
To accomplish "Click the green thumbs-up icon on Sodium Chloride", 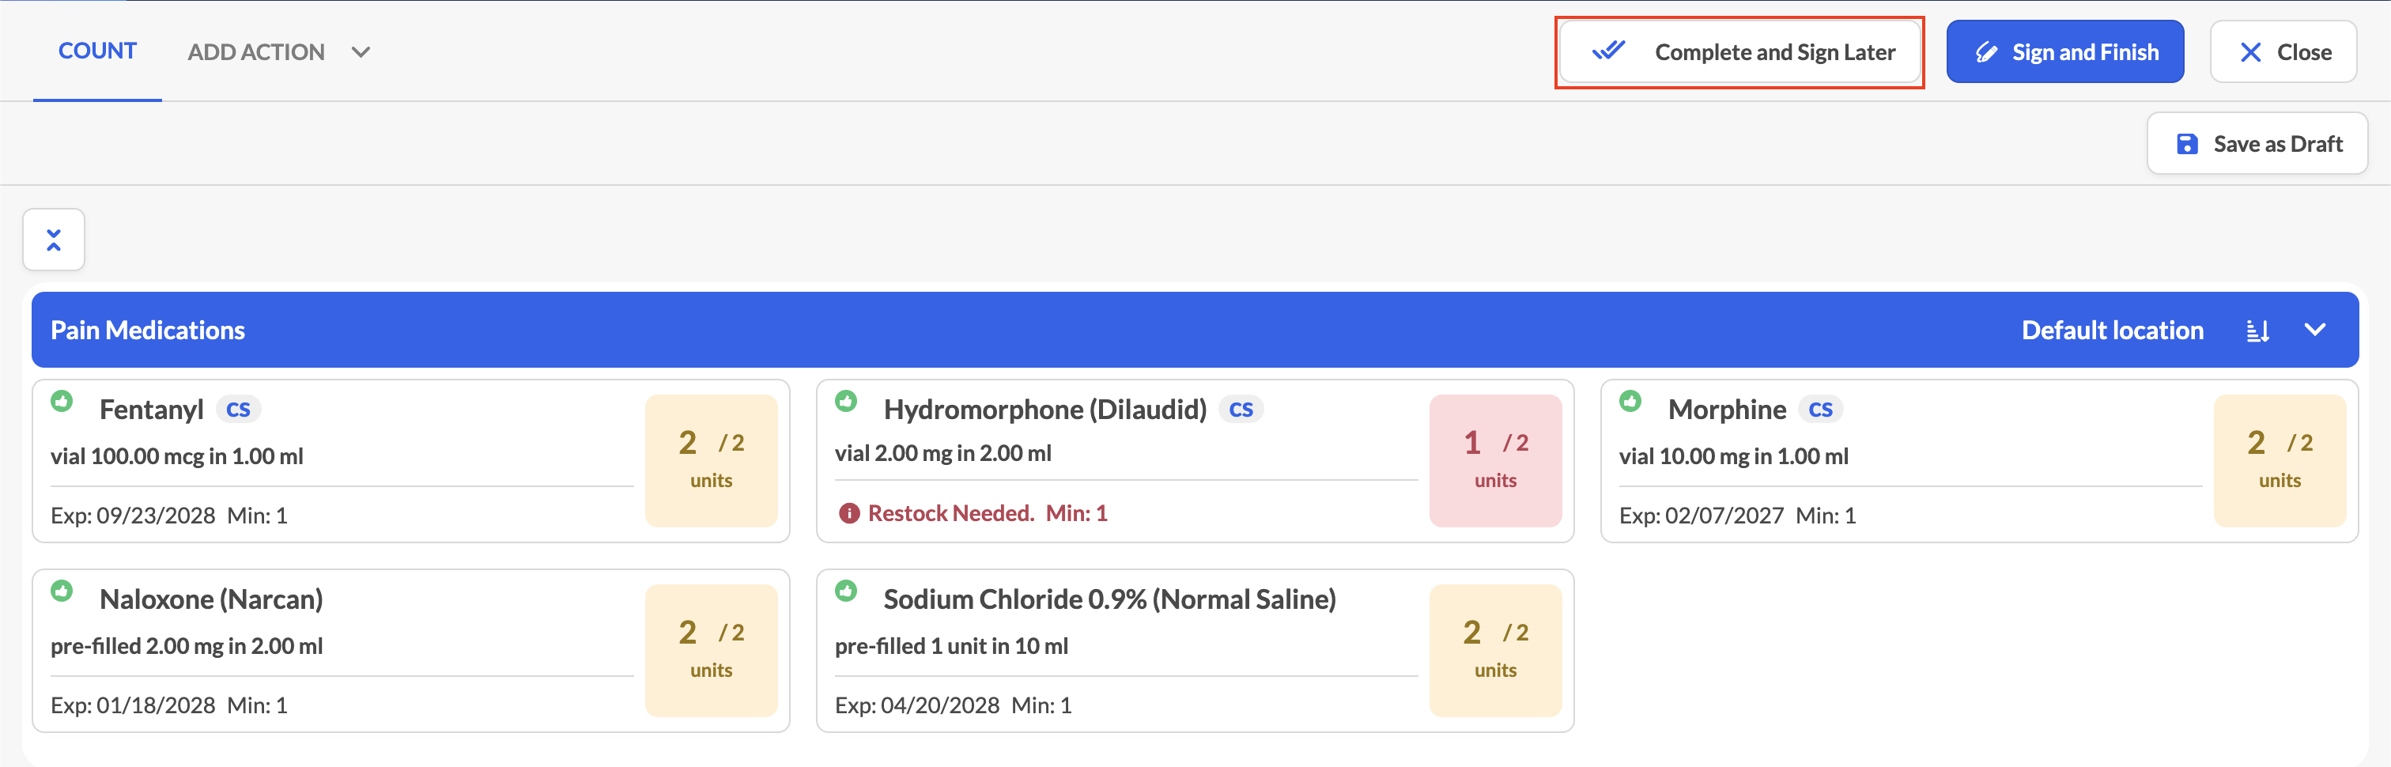I will [x=845, y=591].
